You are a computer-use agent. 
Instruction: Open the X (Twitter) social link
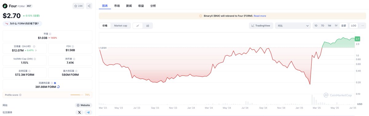pyautogui.click(x=80, y=112)
